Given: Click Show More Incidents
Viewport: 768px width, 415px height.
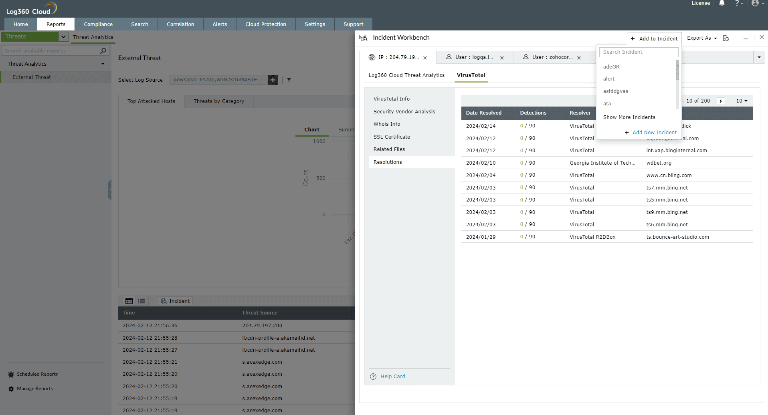Looking at the screenshot, I should pyautogui.click(x=629, y=117).
